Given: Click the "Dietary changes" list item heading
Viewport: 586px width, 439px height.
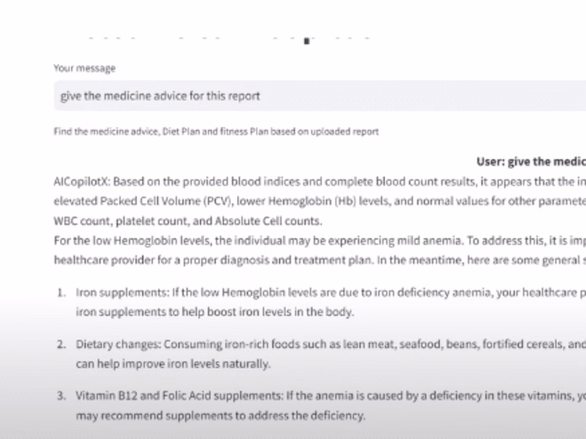Looking at the screenshot, I should pyautogui.click(x=118, y=344).
